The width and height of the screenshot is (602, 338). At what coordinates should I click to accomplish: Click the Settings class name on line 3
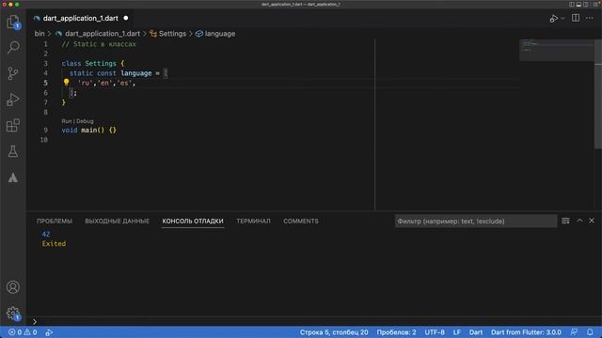click(x=101, y=63)
